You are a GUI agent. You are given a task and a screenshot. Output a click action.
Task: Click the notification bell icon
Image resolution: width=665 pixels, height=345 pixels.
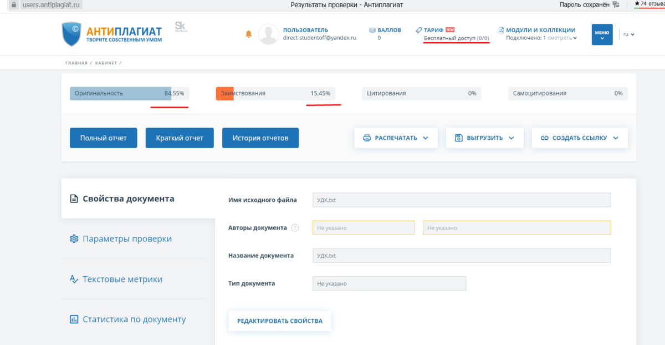248,34
